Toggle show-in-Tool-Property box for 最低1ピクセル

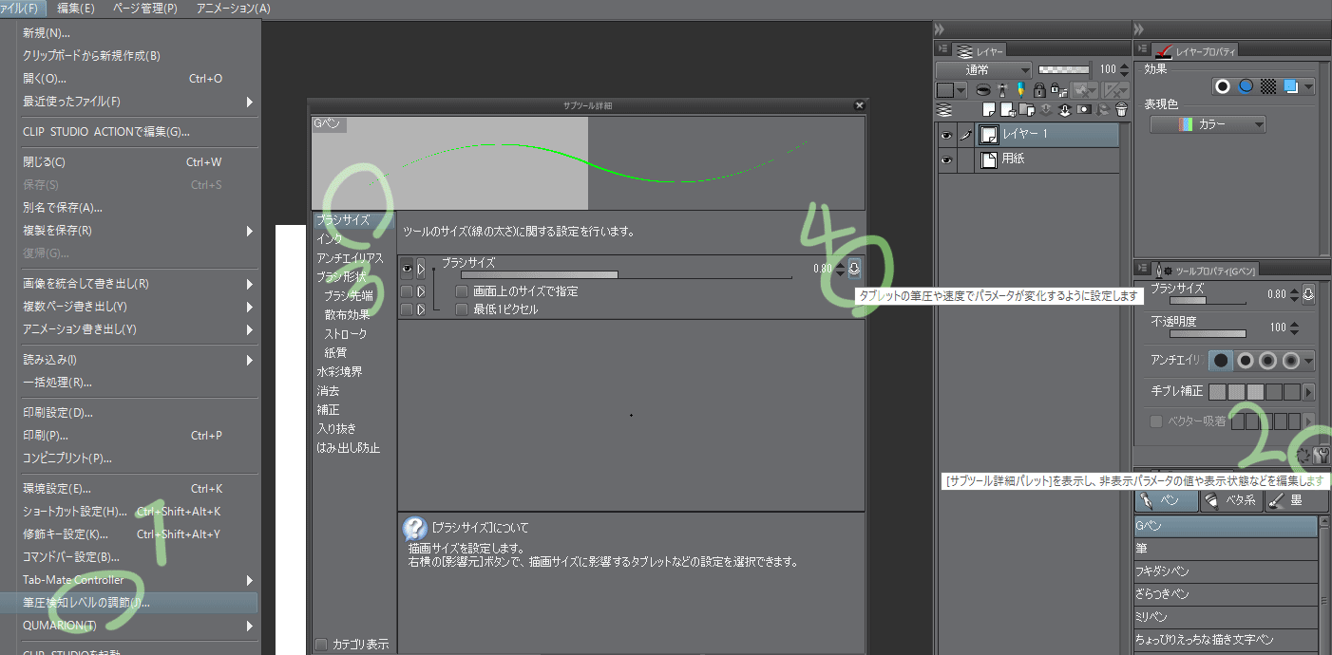pos(407,309)
